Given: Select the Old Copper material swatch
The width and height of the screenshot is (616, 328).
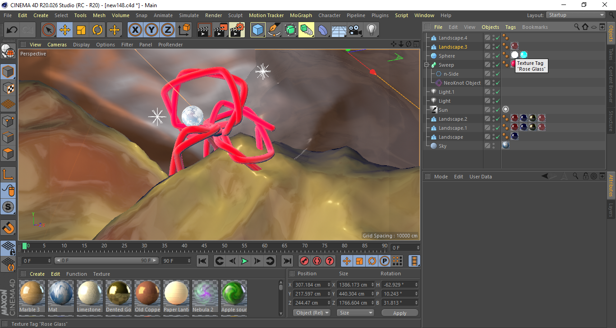Looking at the screenshot, I should pos(147,296).
